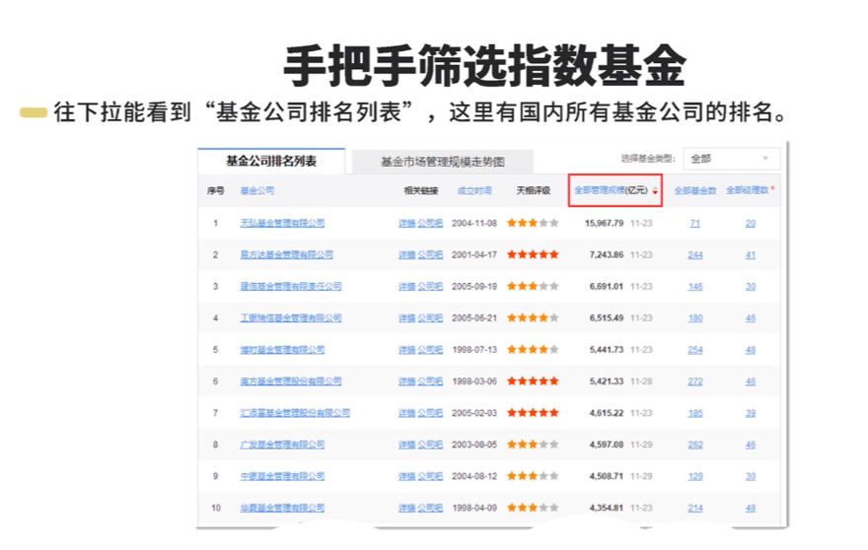The image size is (868, 550).
Task: Open fund count 262 for 广发基金
Action: click(695, 445)
